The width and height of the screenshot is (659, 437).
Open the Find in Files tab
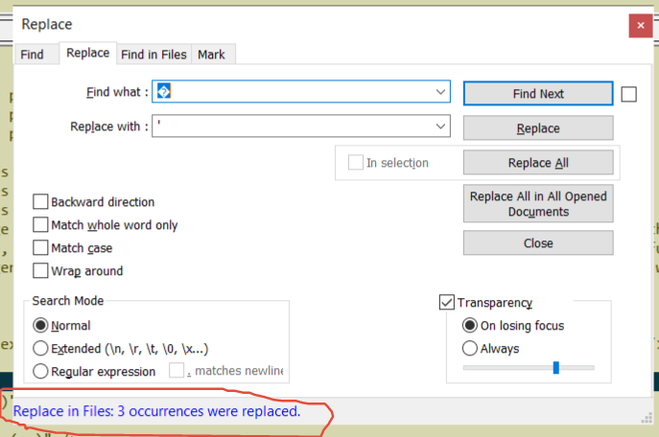coord(153,55)
